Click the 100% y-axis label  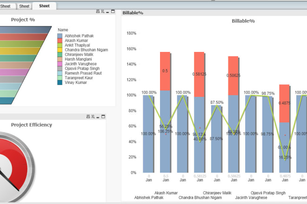[x=131, y=95]
